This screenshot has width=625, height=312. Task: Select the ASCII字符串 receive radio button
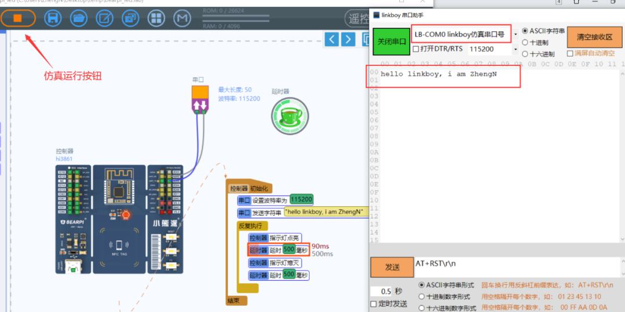pyautogui.click(x=525, y=31)
